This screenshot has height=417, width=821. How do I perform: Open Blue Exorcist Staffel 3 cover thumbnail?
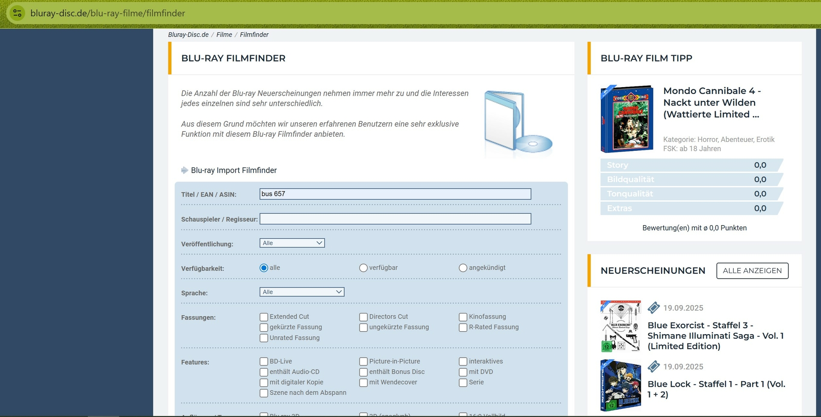pos(620,326)
